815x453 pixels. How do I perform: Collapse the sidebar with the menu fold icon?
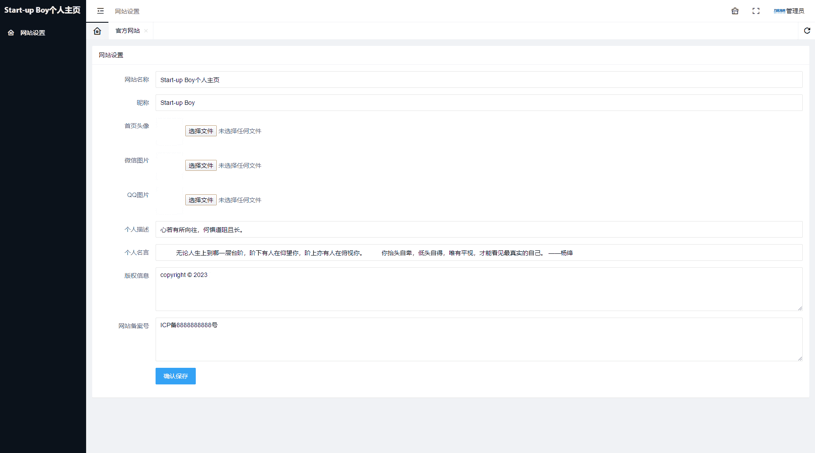[101, 11]
